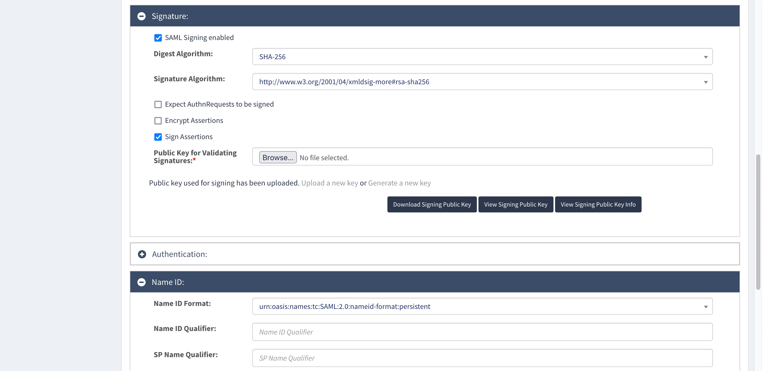Click Browse to choose public key file
Screen dimensions: 762x371
pos(278,158)
